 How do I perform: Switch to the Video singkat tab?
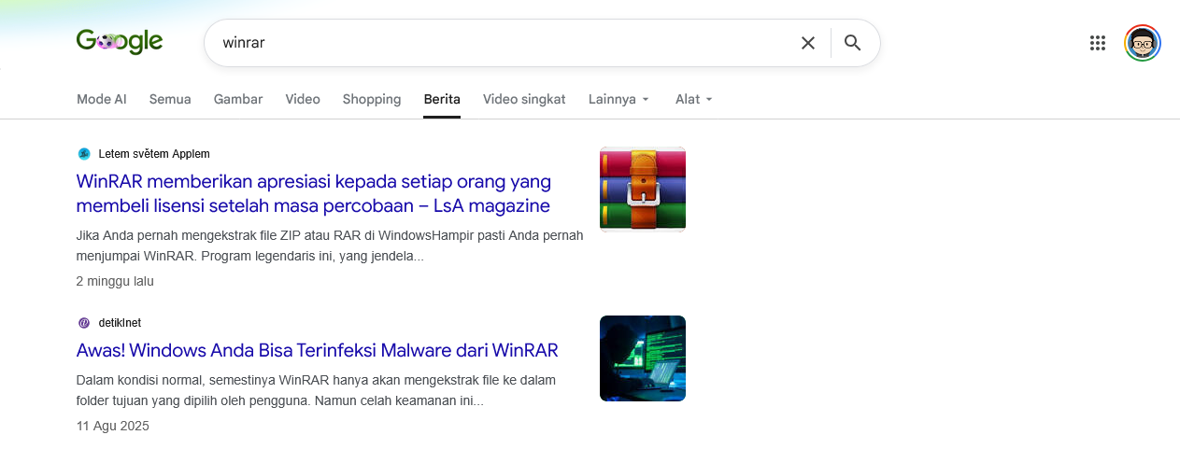(x=524, y=99)
